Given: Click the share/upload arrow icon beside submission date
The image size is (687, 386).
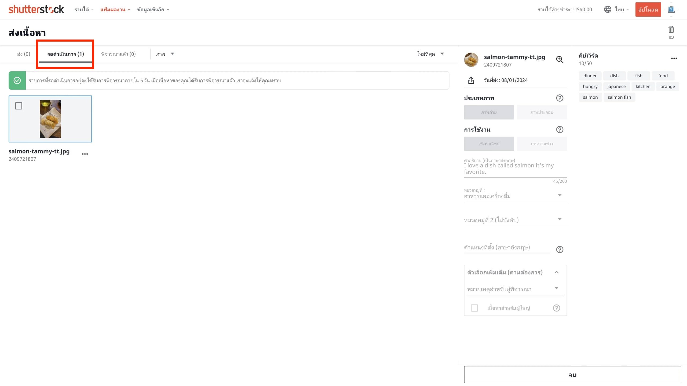Looking at the screenshot, I should 471,80.
